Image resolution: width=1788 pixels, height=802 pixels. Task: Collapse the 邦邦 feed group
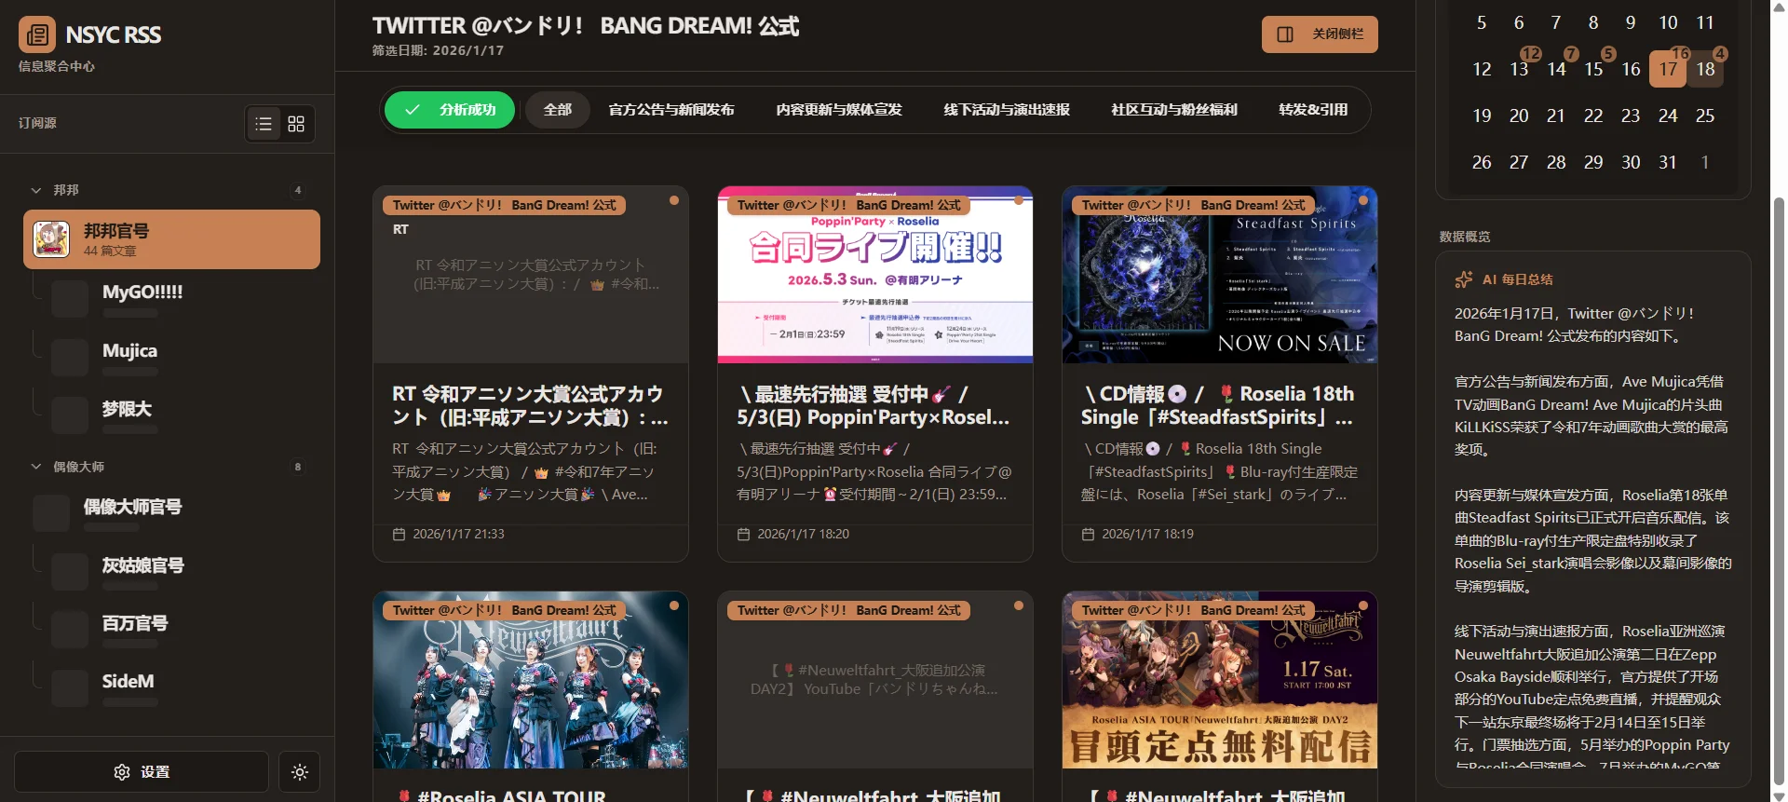coord(36,190)
